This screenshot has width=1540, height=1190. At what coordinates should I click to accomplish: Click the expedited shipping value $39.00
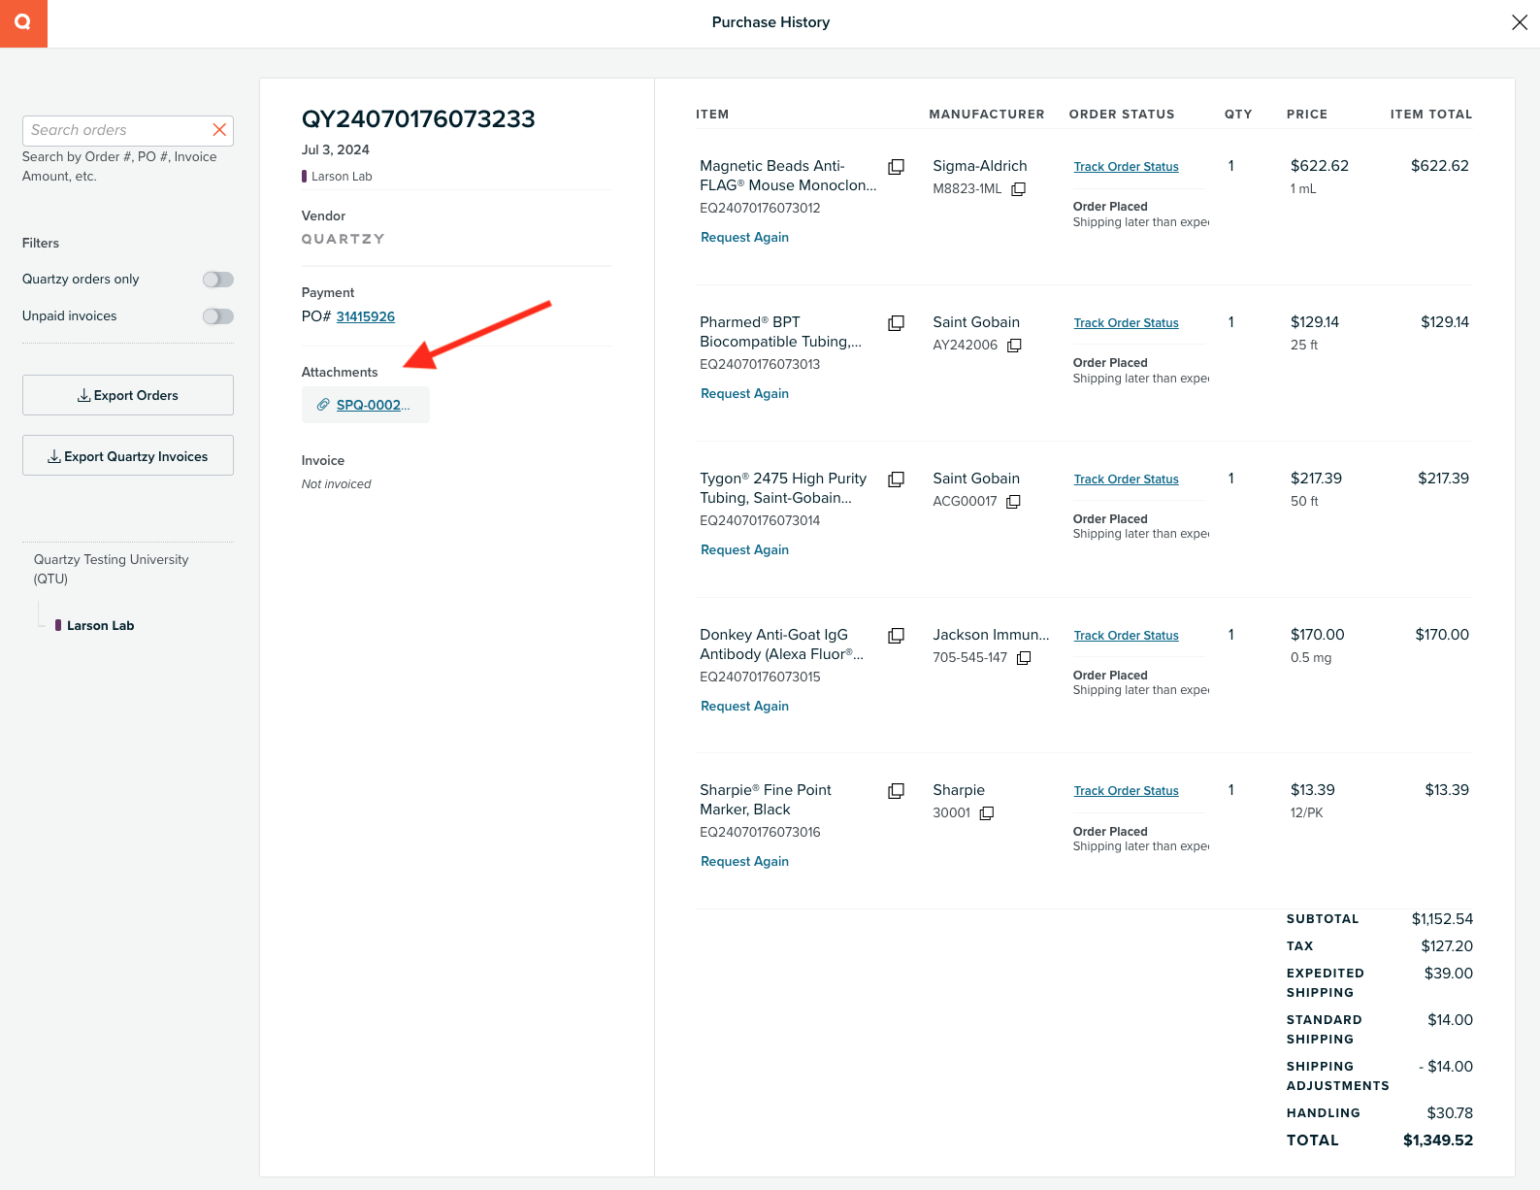(1449, 974)
